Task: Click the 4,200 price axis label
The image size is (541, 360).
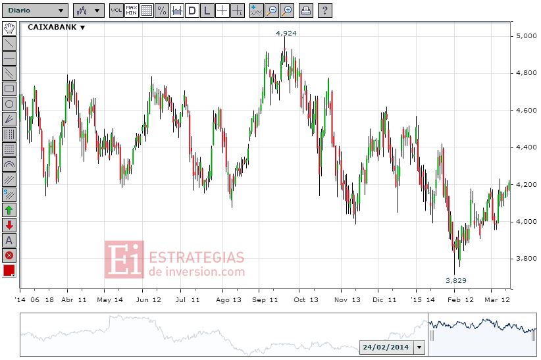Action: tap(526, 185)
